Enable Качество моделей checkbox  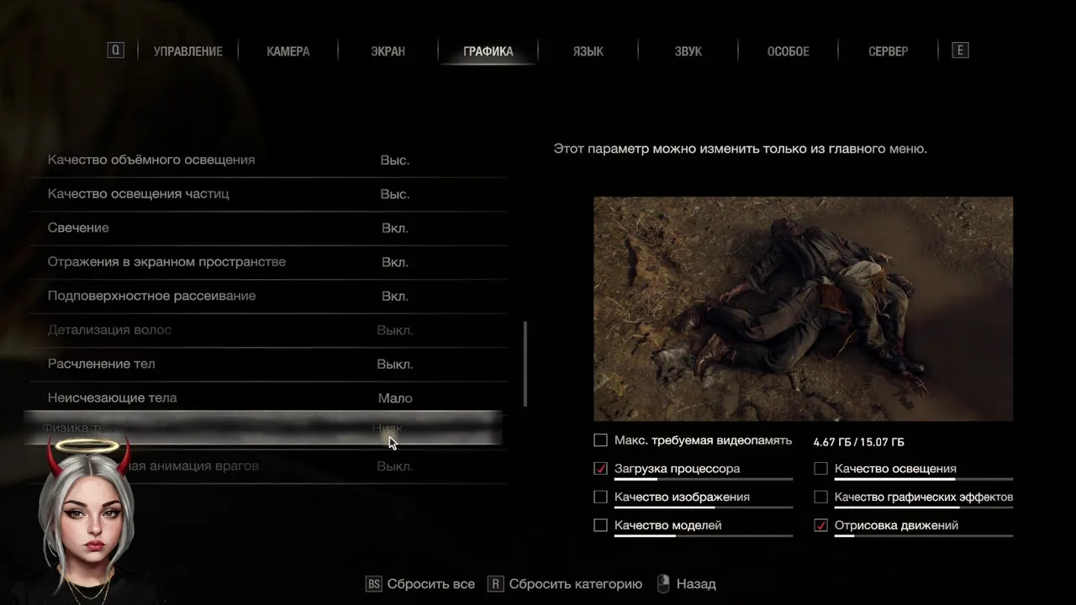(600, 525)
